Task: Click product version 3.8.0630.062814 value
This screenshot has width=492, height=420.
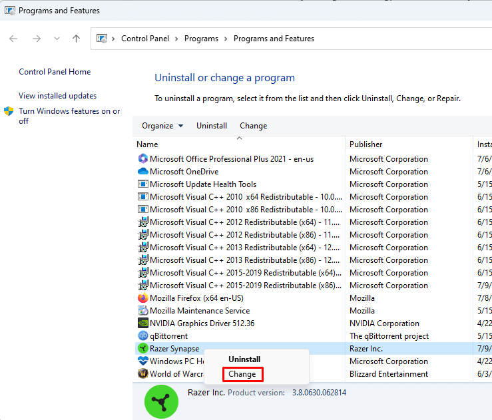Action: tap(319, 393)
